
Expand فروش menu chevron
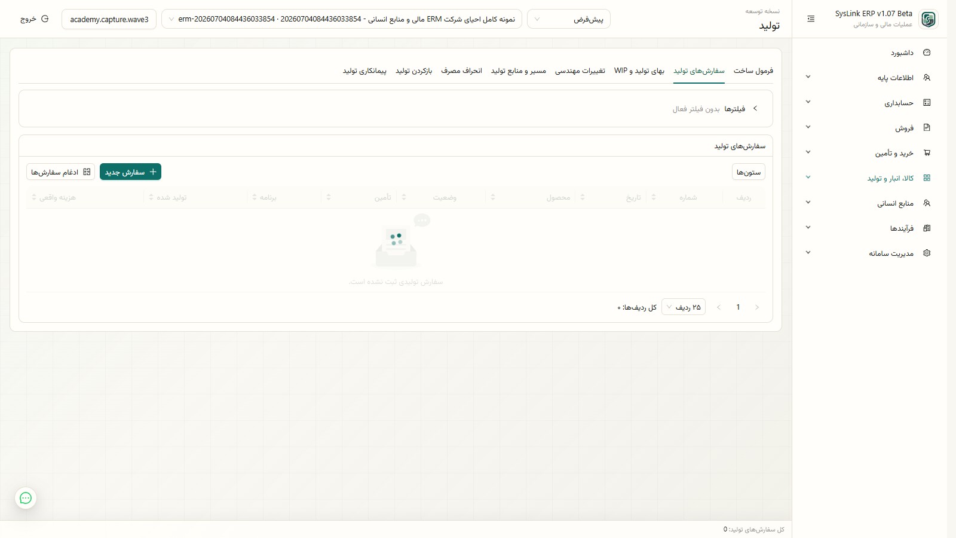(808, 127)
